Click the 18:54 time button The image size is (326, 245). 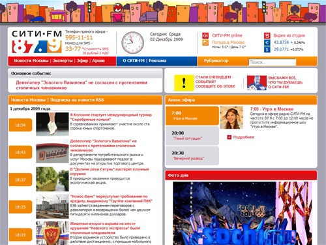click(x=20, y=125)
